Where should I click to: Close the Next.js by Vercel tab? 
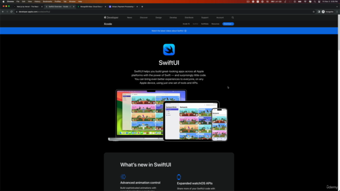(42, 7)
